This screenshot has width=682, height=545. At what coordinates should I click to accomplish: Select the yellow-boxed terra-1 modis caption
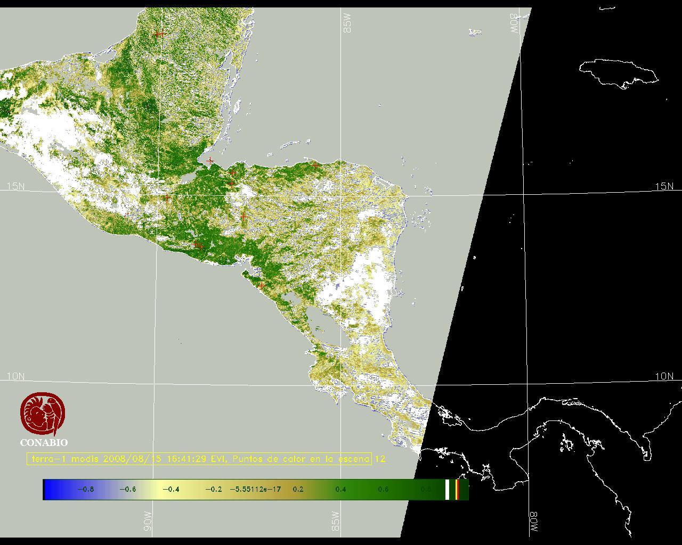coord(199,459)
